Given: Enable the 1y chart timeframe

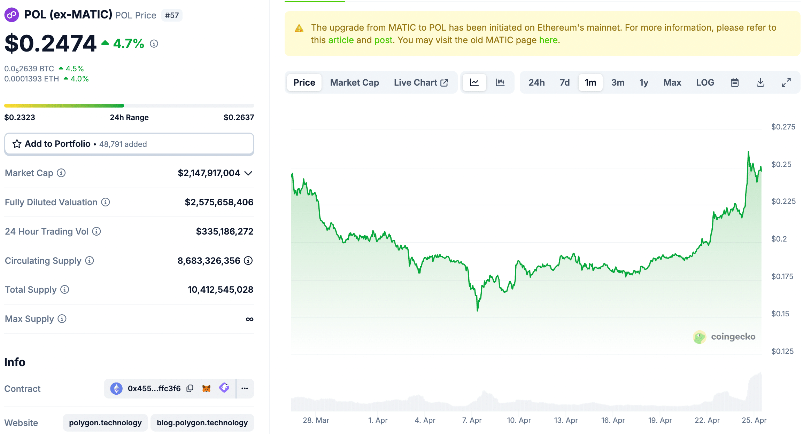Looking at the screenshot, I should (x=643, y=82).
